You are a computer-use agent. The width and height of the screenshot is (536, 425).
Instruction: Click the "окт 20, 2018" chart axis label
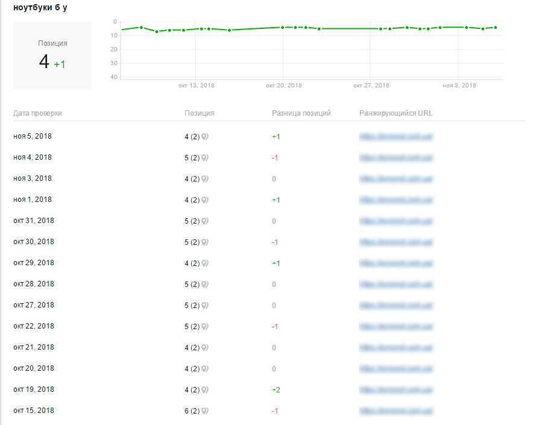pos(284,86)
